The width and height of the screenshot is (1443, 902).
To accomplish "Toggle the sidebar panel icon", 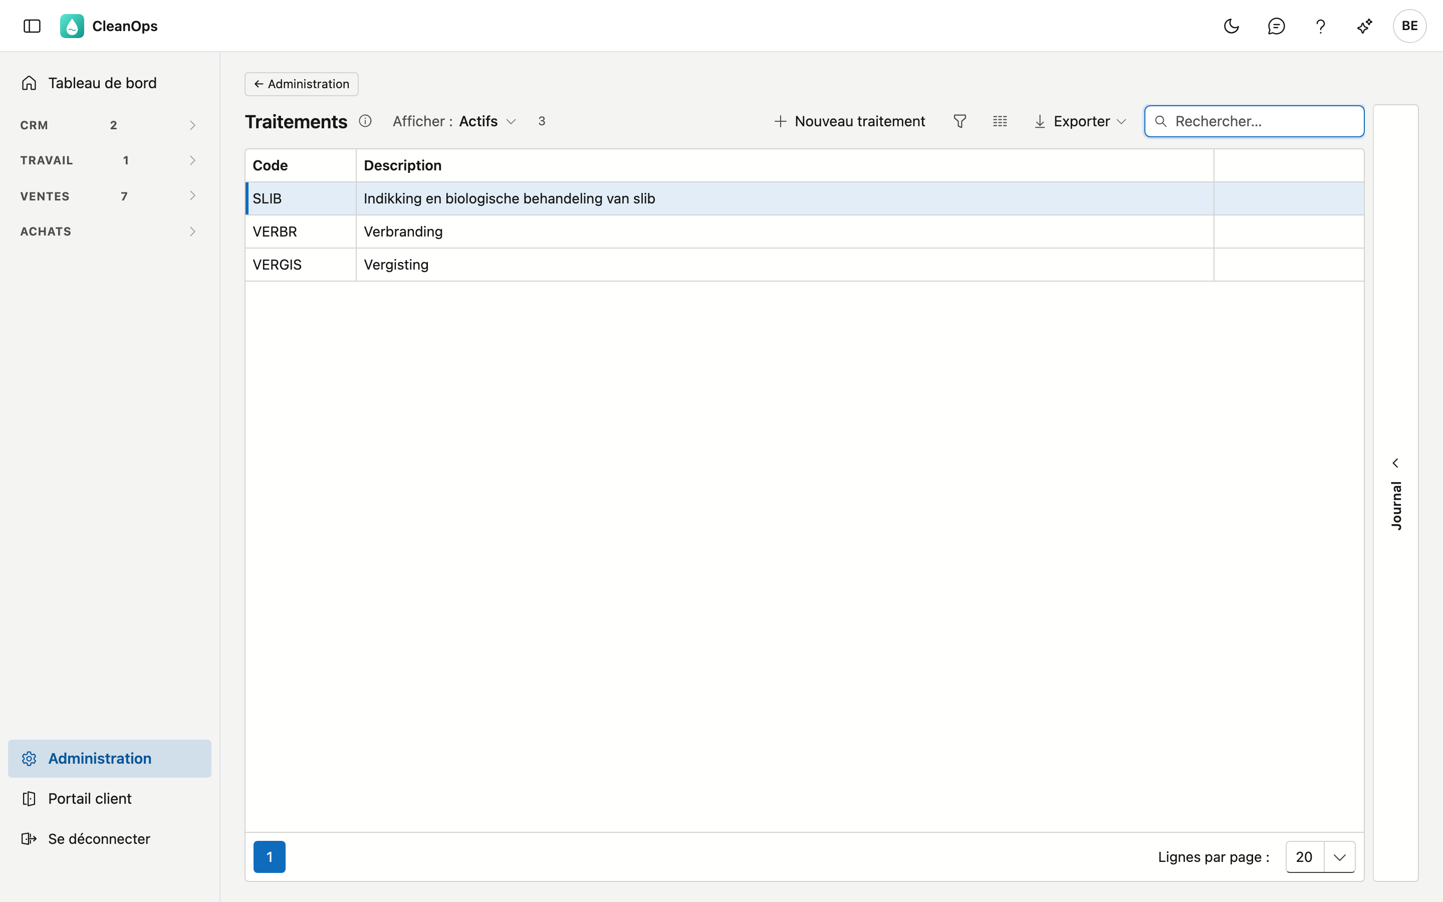I will point(32,26).
